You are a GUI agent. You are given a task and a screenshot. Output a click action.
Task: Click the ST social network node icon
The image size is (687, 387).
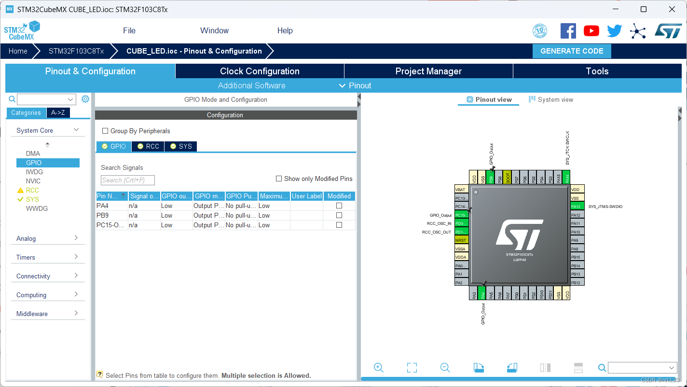[x=638, y=30]
